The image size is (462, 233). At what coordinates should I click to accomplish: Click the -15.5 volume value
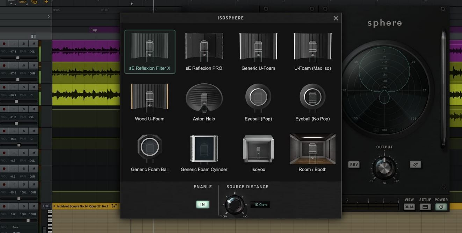[13, 192]
